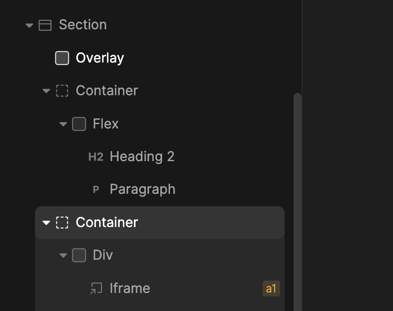Click the Div element box icon
The width and height of the screenshot is (393, 311).
[x=79, y=255]
